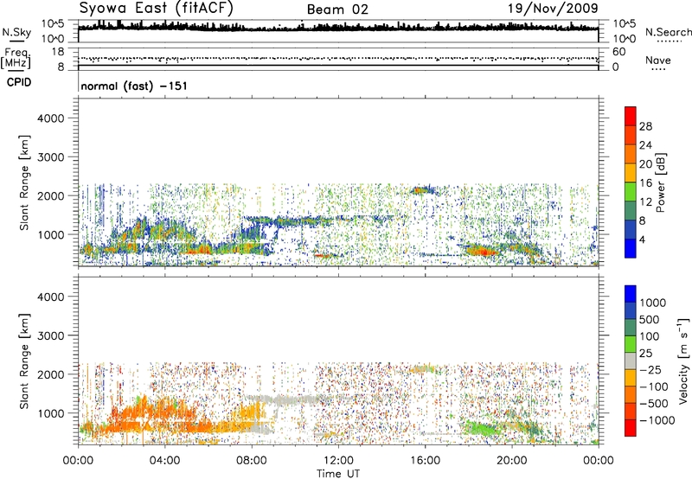Click the 'Slant Range [km]' label of velocity panel
This screenshot has height=479, width=692.
point(24,361)
